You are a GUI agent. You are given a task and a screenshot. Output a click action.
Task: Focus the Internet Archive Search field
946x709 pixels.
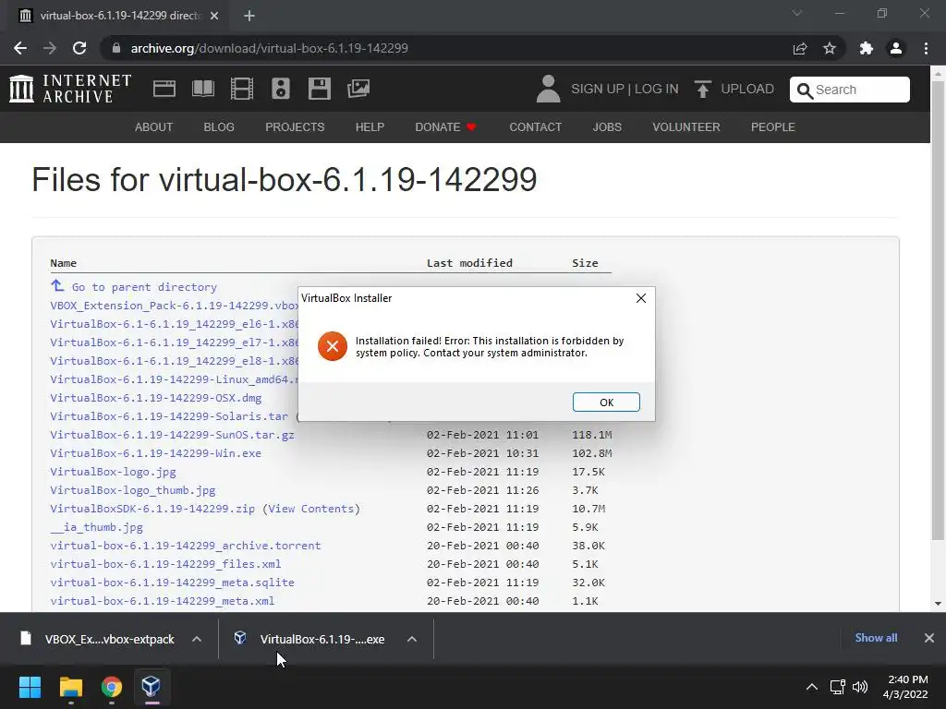[x=850, y=90]
